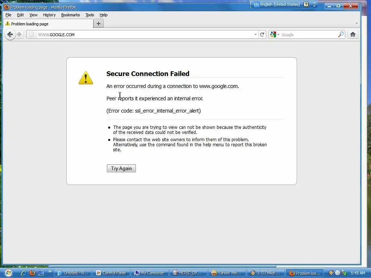Open the list all tabs dropdown
Viewport: 371px width, 278px height.
pos(357,23)
